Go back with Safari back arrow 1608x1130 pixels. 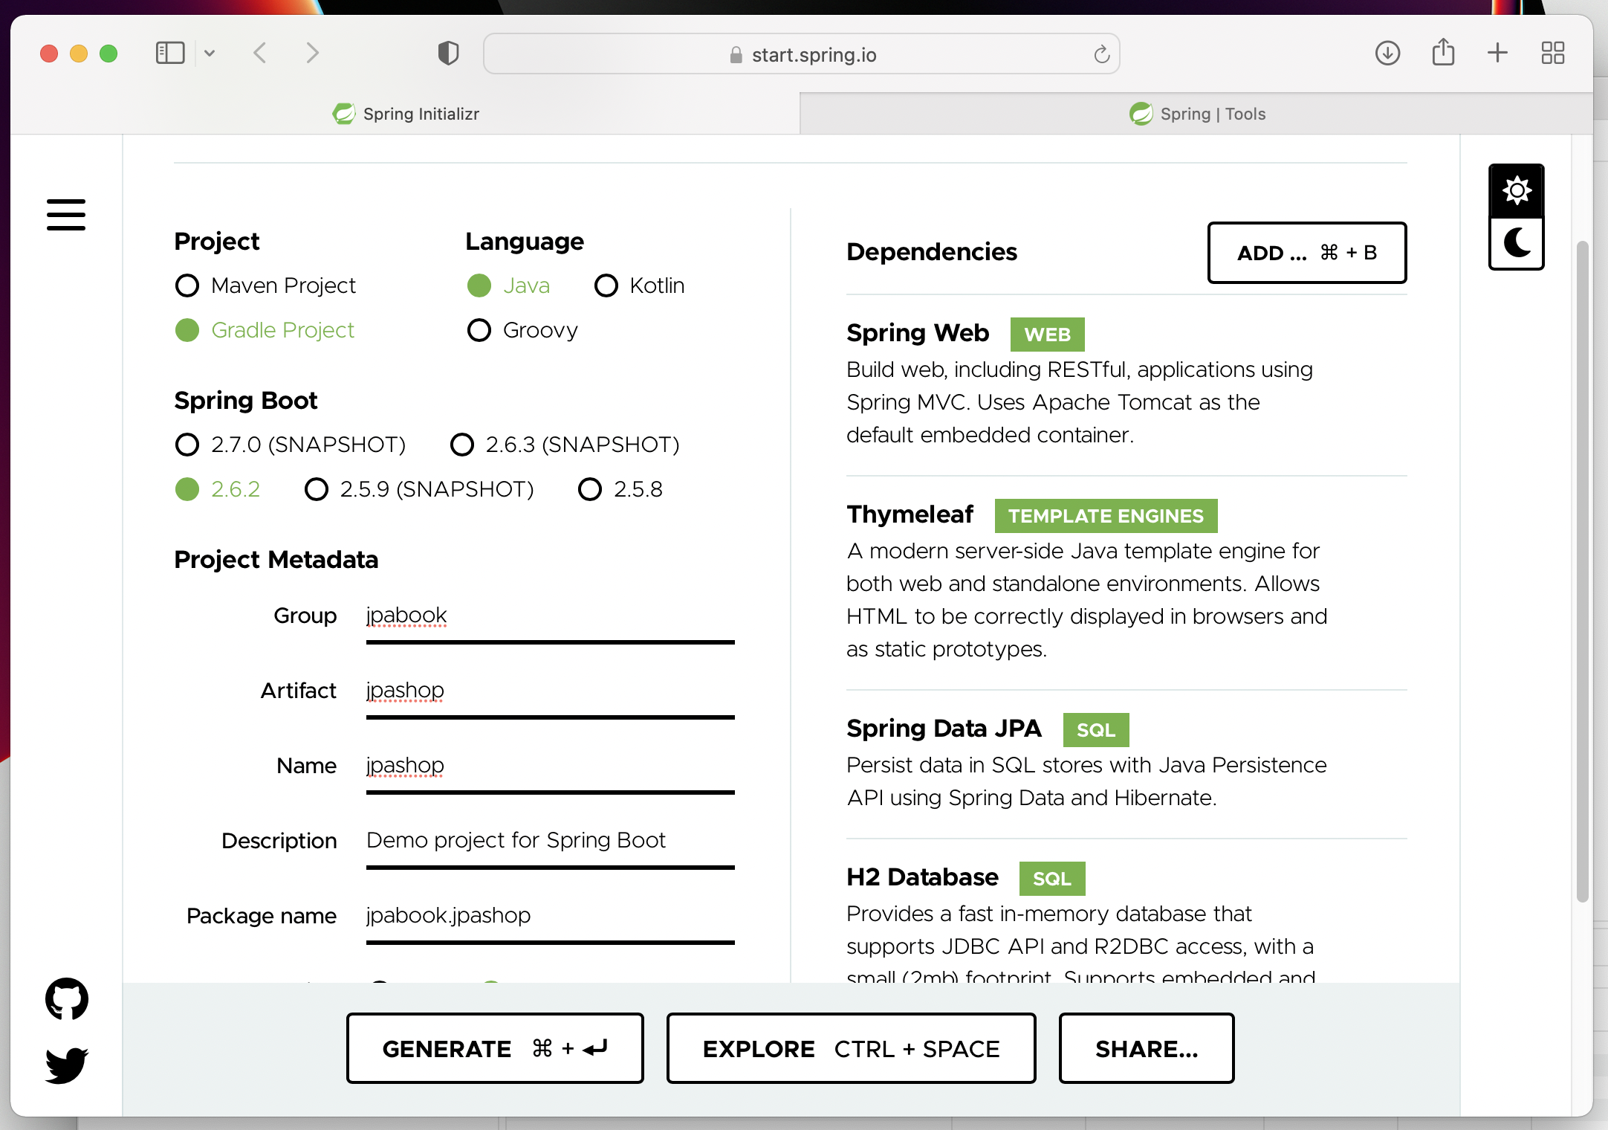(260, 54)
